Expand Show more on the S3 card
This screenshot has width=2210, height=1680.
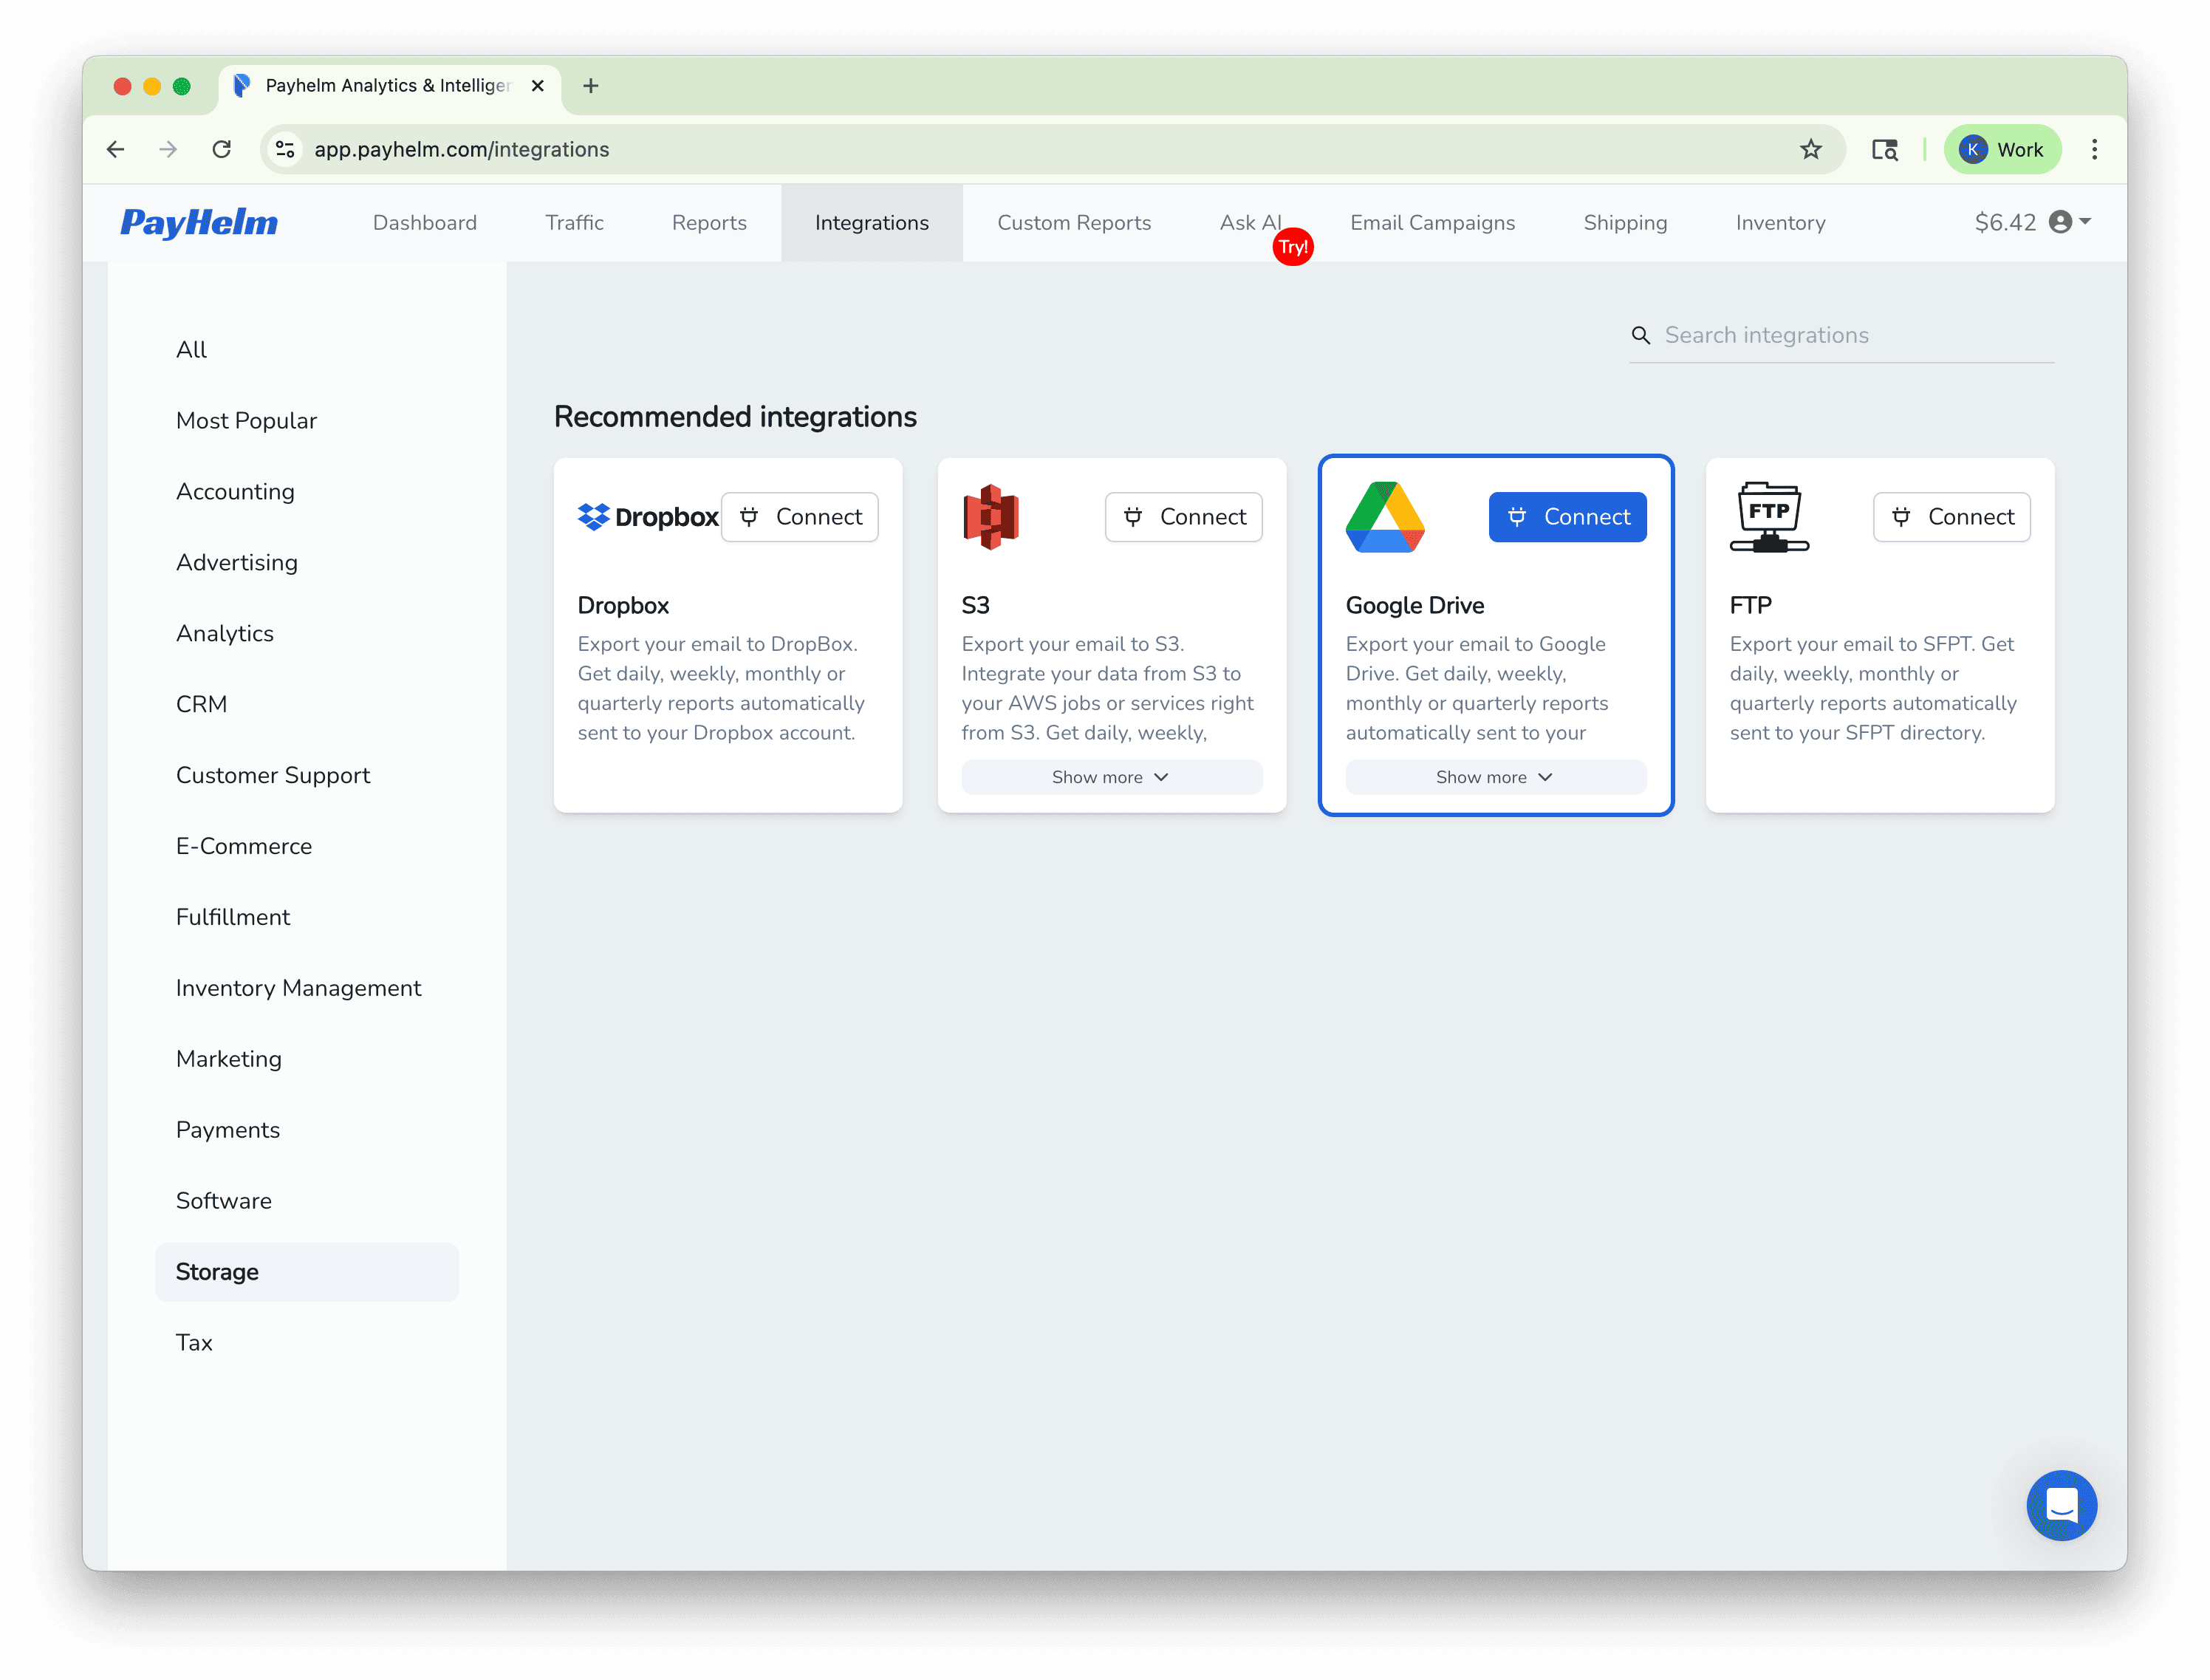click(1110, 777)
